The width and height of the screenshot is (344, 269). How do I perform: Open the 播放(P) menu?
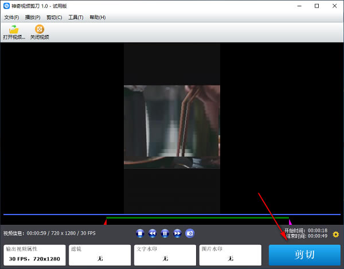point(33,17)
